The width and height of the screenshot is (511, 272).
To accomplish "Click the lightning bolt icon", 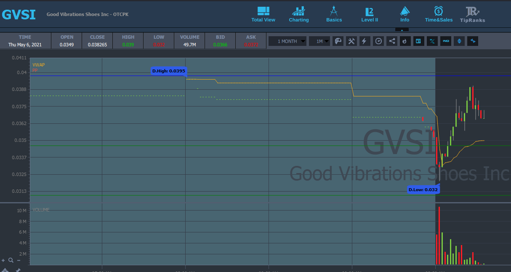I will tap(365, 41).
